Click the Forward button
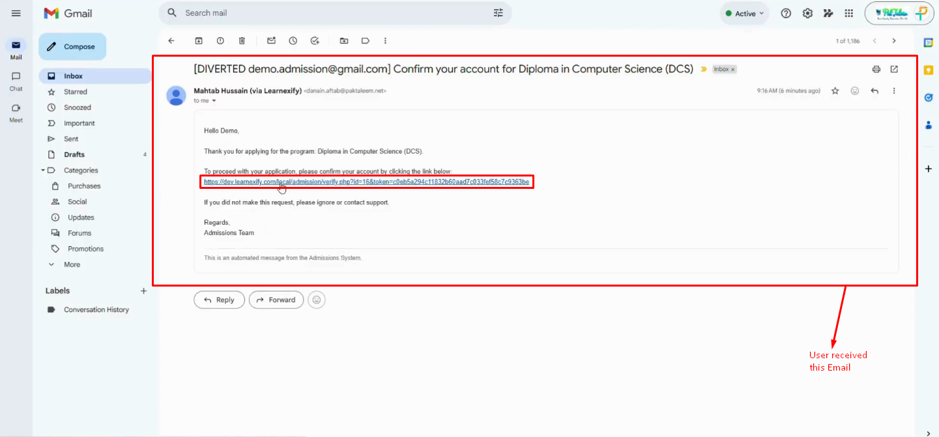This screenshot has width=939, height=437. coord(276,300)
